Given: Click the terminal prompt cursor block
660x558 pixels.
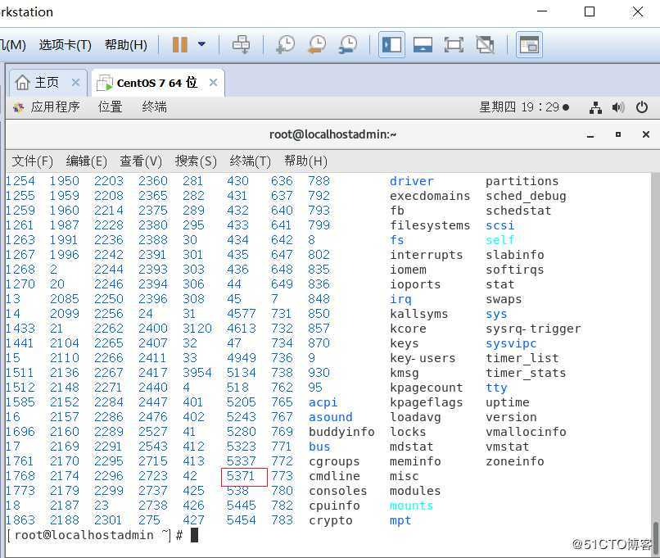Looking at the screenshot, I should coord(194,535).
